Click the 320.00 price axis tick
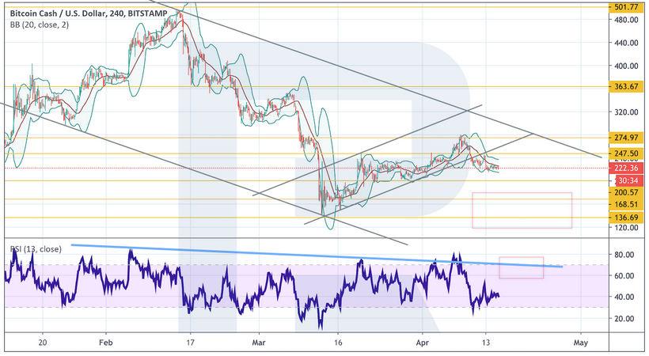Image resolution: width=649 pixels, height=356 pixels. [x=626, y=112]
